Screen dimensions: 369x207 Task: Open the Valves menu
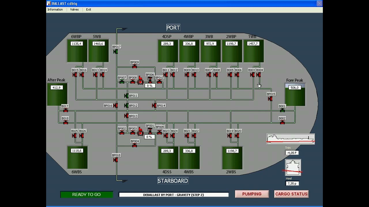74,9
